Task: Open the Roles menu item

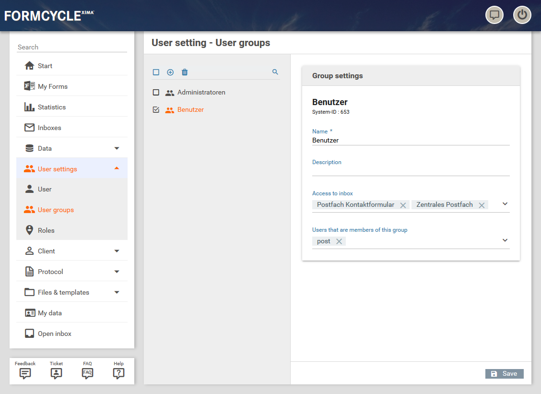Action: click(x=46, y=230)
